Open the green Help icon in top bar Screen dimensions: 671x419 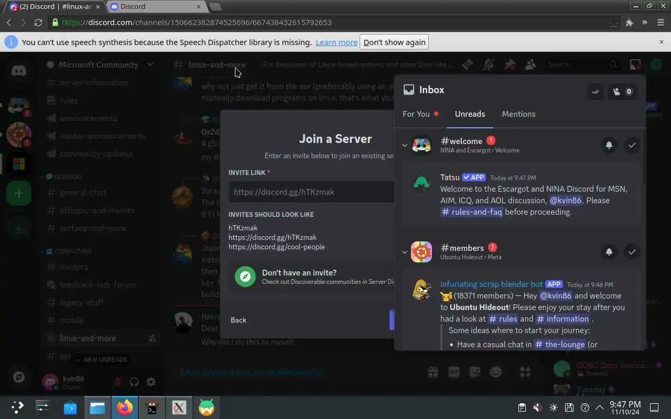point(656,64)
